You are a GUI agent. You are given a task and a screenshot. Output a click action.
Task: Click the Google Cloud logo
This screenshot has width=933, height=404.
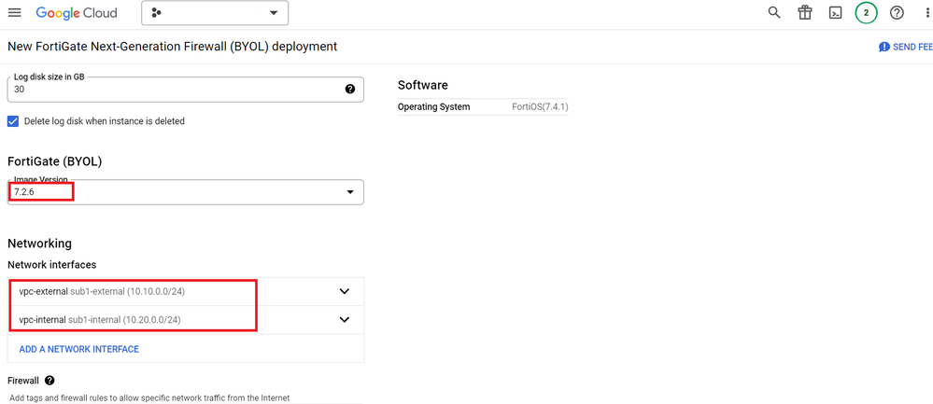[77, 13]
